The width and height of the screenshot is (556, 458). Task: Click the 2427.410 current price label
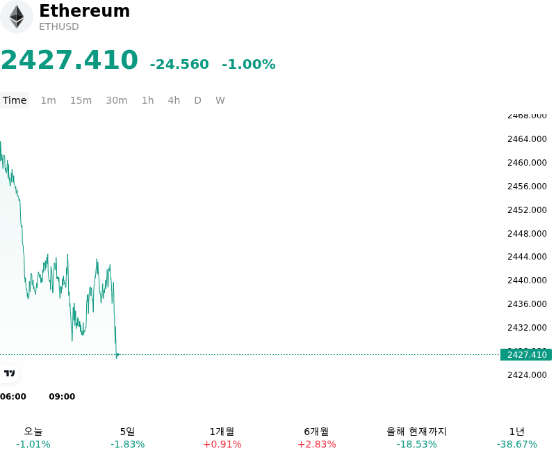coord(526,355)
